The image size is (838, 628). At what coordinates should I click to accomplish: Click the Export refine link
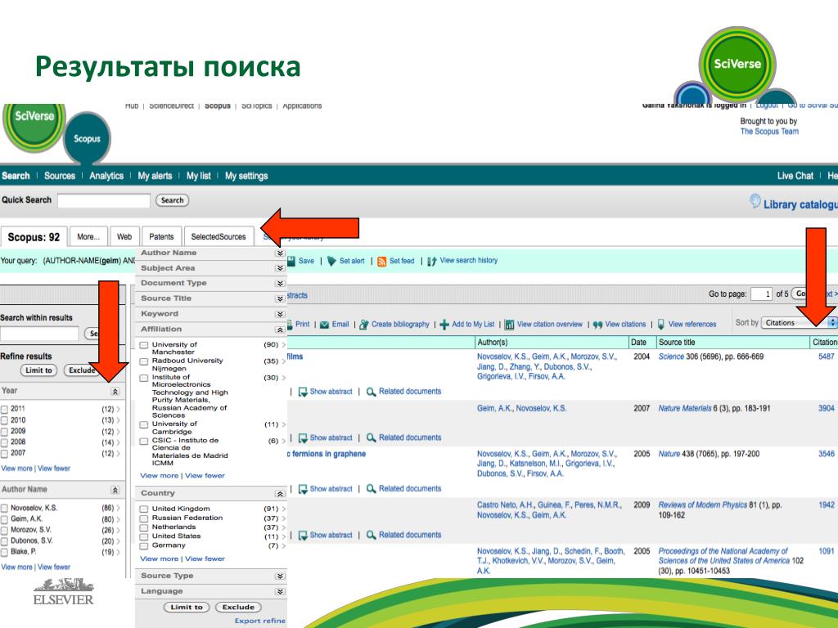(x=259, y=621)
